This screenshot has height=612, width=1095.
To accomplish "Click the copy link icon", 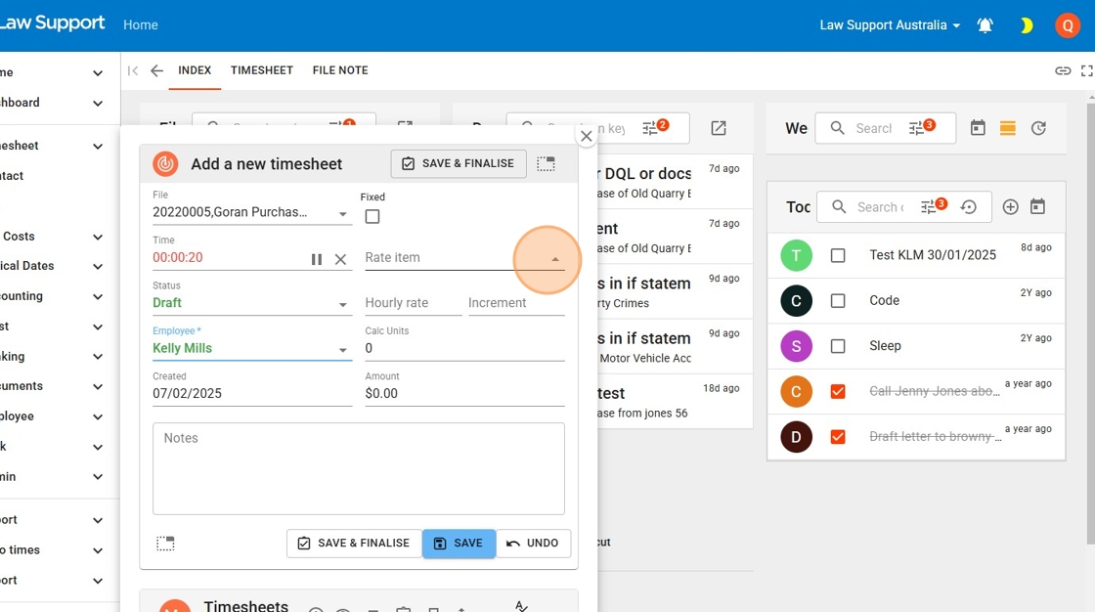I will tap(1063, 70).
